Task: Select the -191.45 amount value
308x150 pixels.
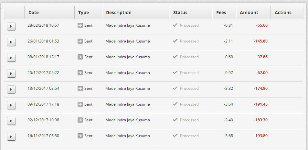Action: point(261,104)
